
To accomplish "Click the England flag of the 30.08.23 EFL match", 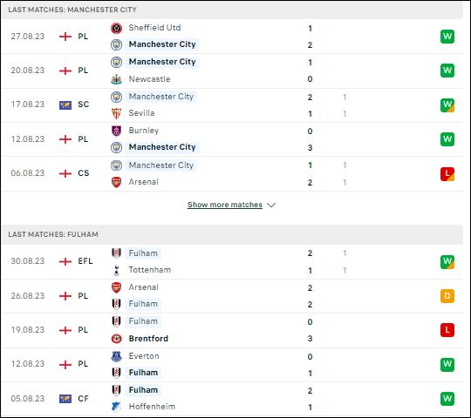I will (x=65, y=261).
